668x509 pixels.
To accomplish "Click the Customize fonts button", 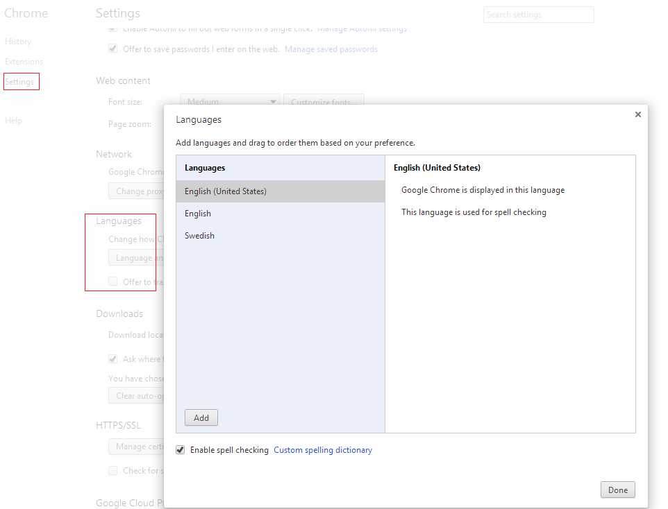I will (x=324, y=101).
